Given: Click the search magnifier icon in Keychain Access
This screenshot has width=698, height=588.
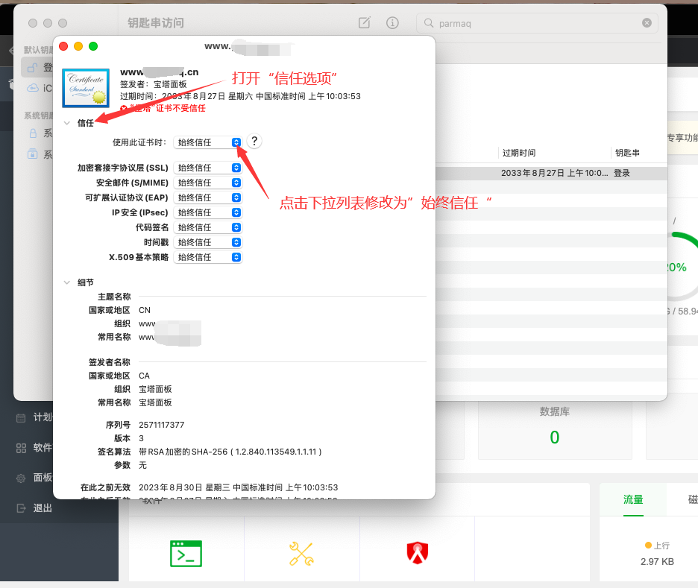Looking at the screenshot, I should (429, 23).
